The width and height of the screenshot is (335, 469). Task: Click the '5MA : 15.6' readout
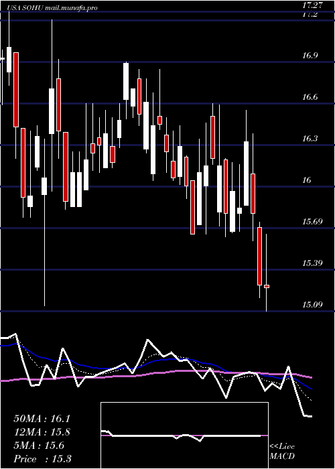[x=39, y=446]
